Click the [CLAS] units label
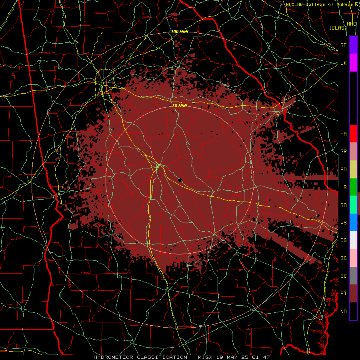The width and height of the screenshot is (360, 360). point(338,28)
